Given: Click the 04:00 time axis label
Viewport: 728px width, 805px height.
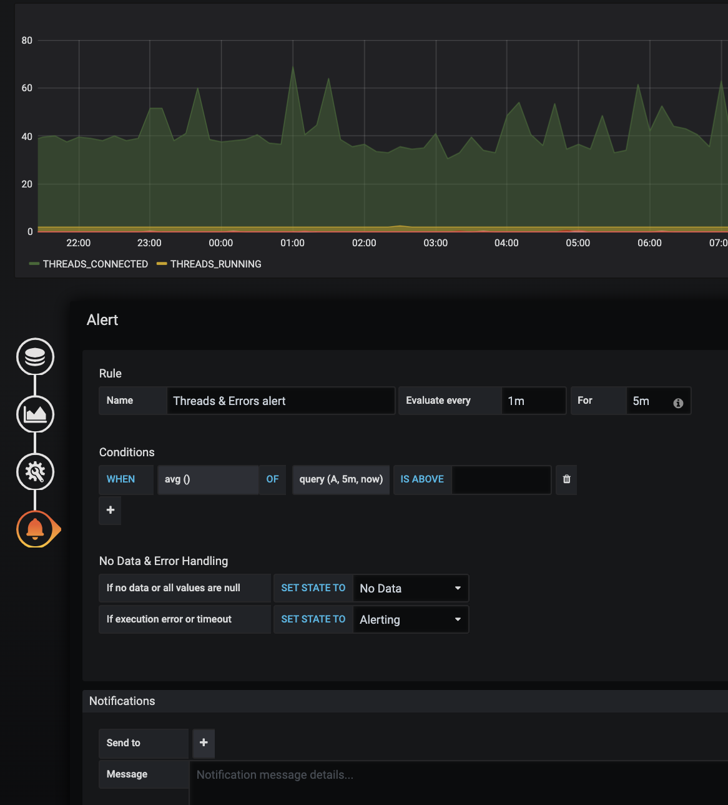Looking at the screenshot, I should [x=506, y=243].
